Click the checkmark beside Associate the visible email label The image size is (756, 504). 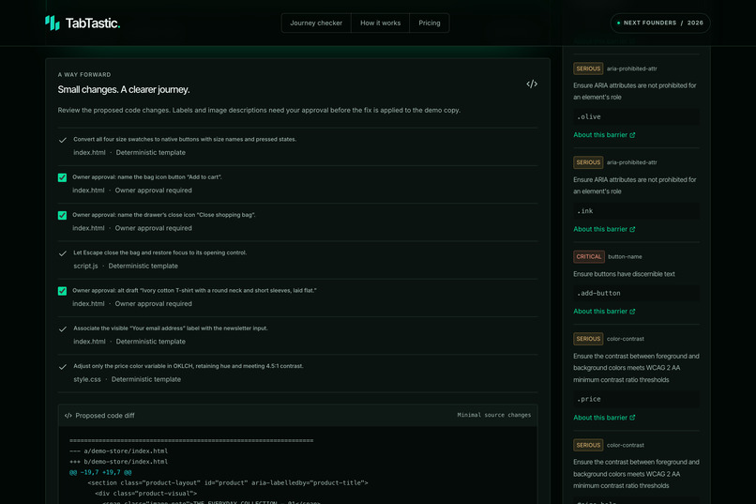coord(63,329)
